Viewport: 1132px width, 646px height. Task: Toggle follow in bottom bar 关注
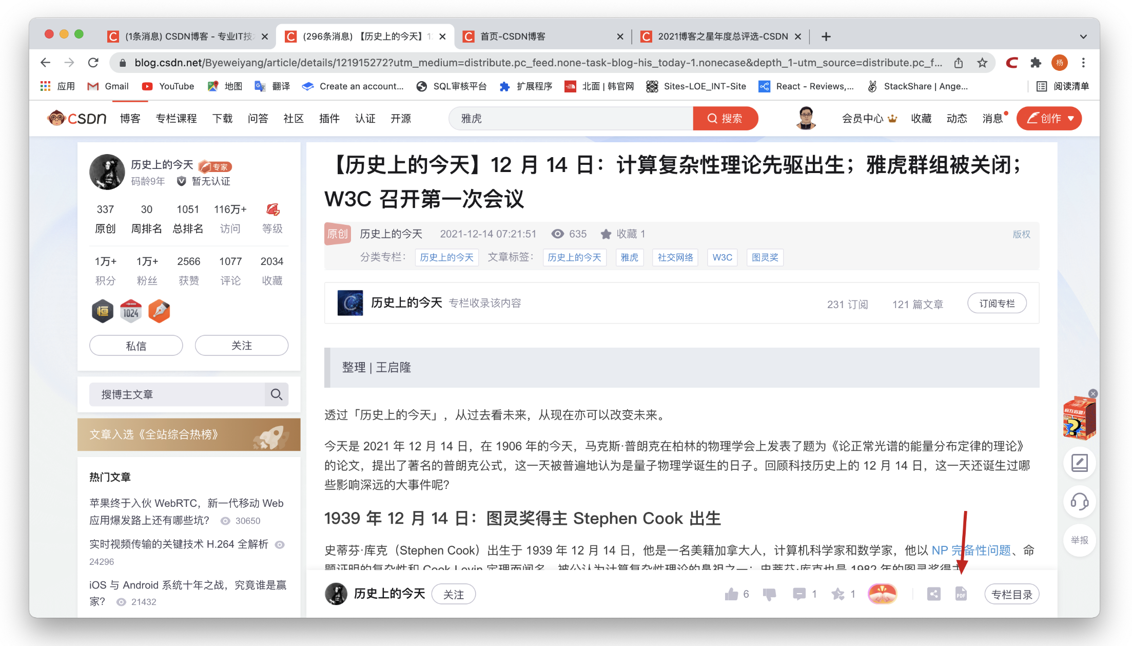coord(454,594)
